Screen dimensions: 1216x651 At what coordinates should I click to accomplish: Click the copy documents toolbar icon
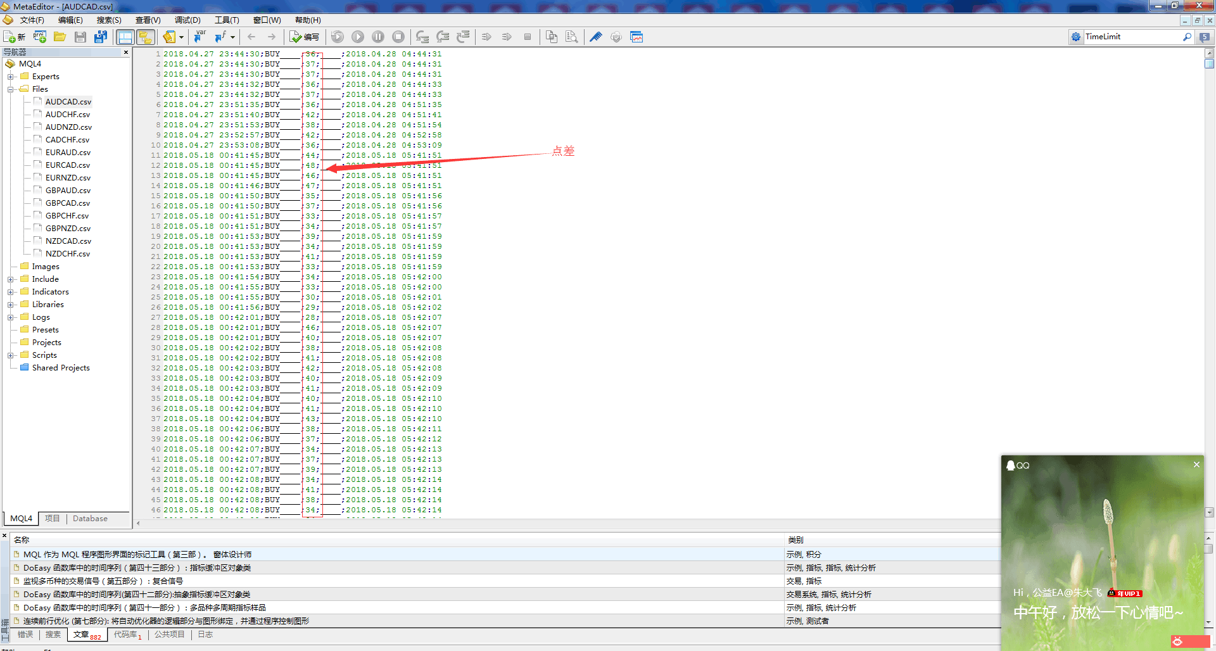(552, 37)
